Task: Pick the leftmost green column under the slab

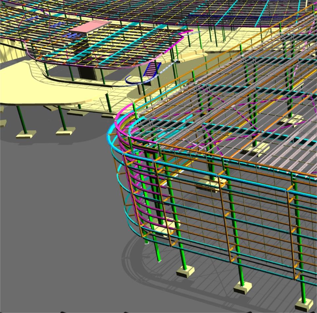Action: [22, 118]
